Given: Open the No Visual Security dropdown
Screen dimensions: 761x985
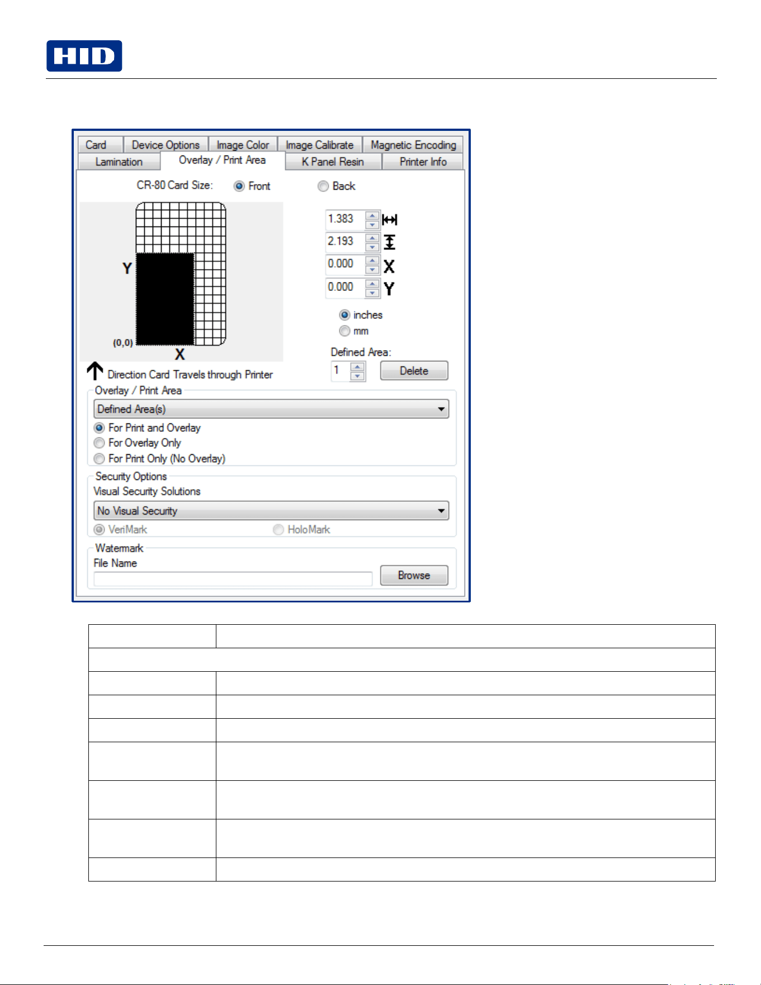Looking at the screenshot, I should (271, 511).
